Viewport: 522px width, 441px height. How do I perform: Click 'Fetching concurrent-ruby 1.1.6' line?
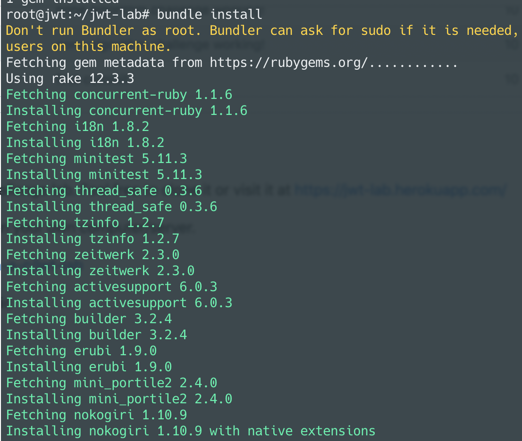119,95
